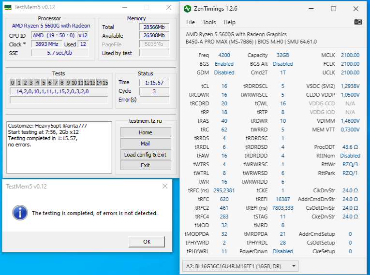Viewport: 370px width, 275px height.
Task: Click the Used threads field showing 12
Action: pos(83,44)
